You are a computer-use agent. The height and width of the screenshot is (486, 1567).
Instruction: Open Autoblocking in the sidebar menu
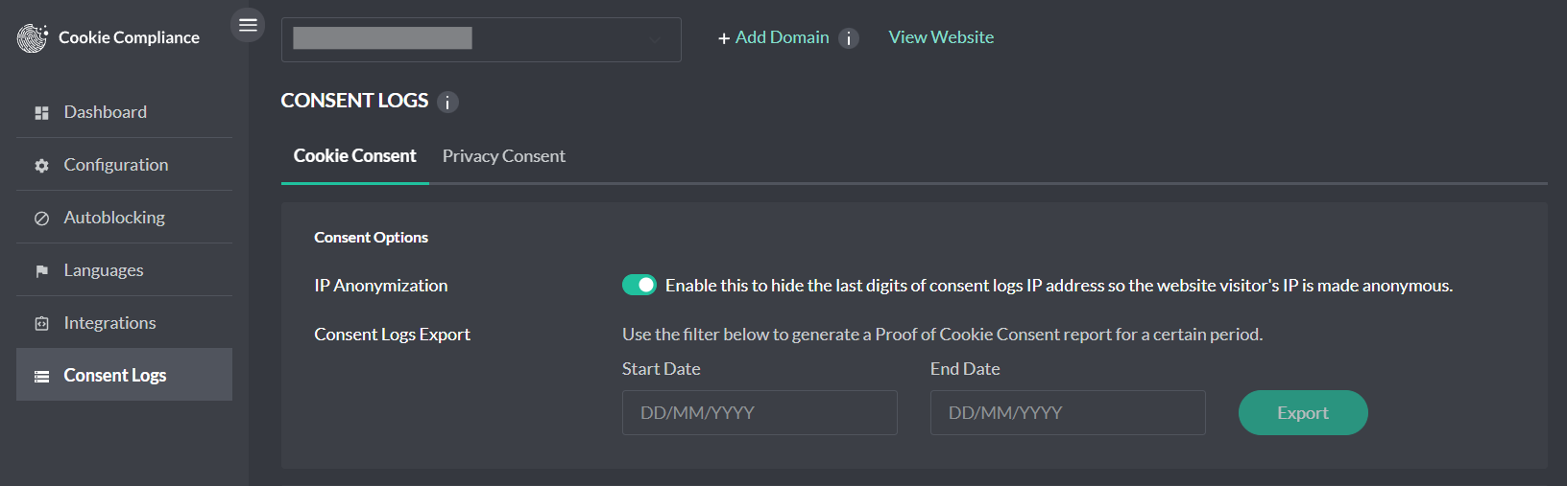tap(124, 218)
